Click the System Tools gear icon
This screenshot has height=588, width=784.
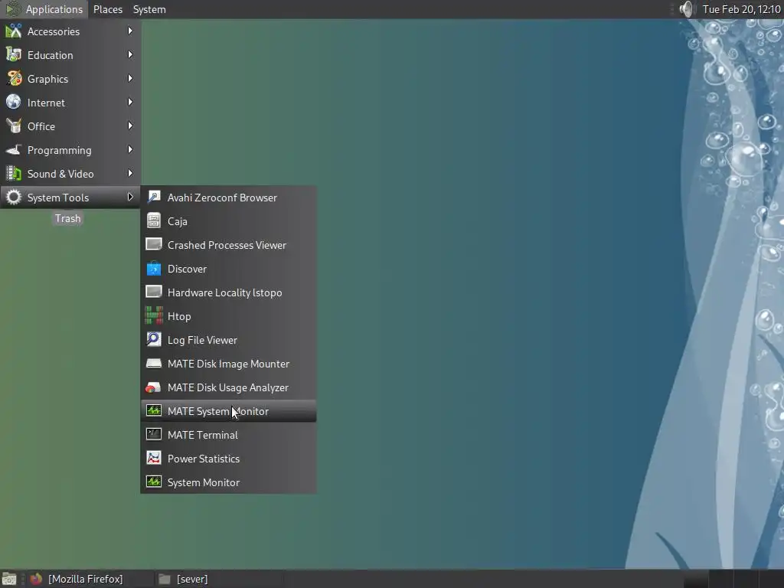pos(14,197)
